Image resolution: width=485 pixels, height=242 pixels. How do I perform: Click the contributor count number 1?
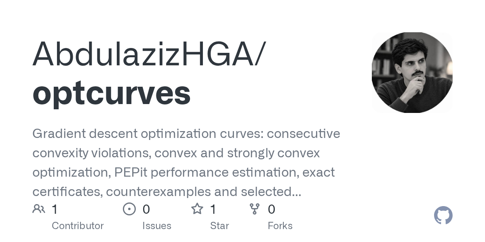click(x=55, y=209)
